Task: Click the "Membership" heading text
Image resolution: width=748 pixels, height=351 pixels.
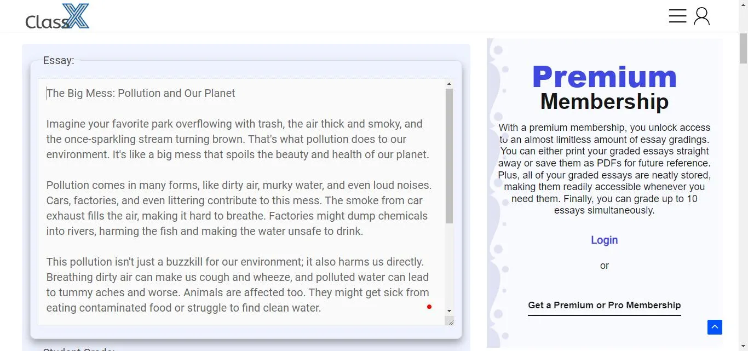Action: [604, 102]
